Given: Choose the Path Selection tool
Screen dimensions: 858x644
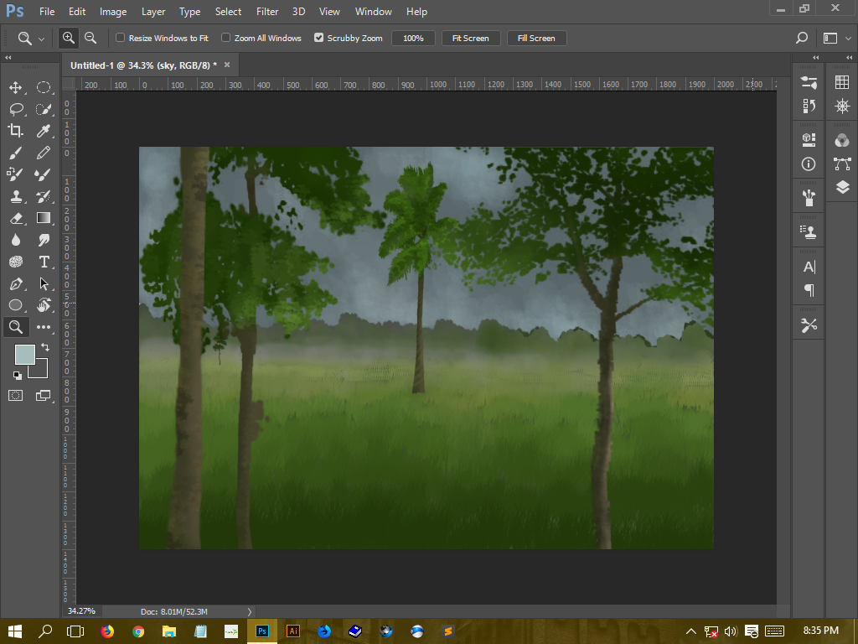Looking at the screenshot, I should tap(44, 283).
